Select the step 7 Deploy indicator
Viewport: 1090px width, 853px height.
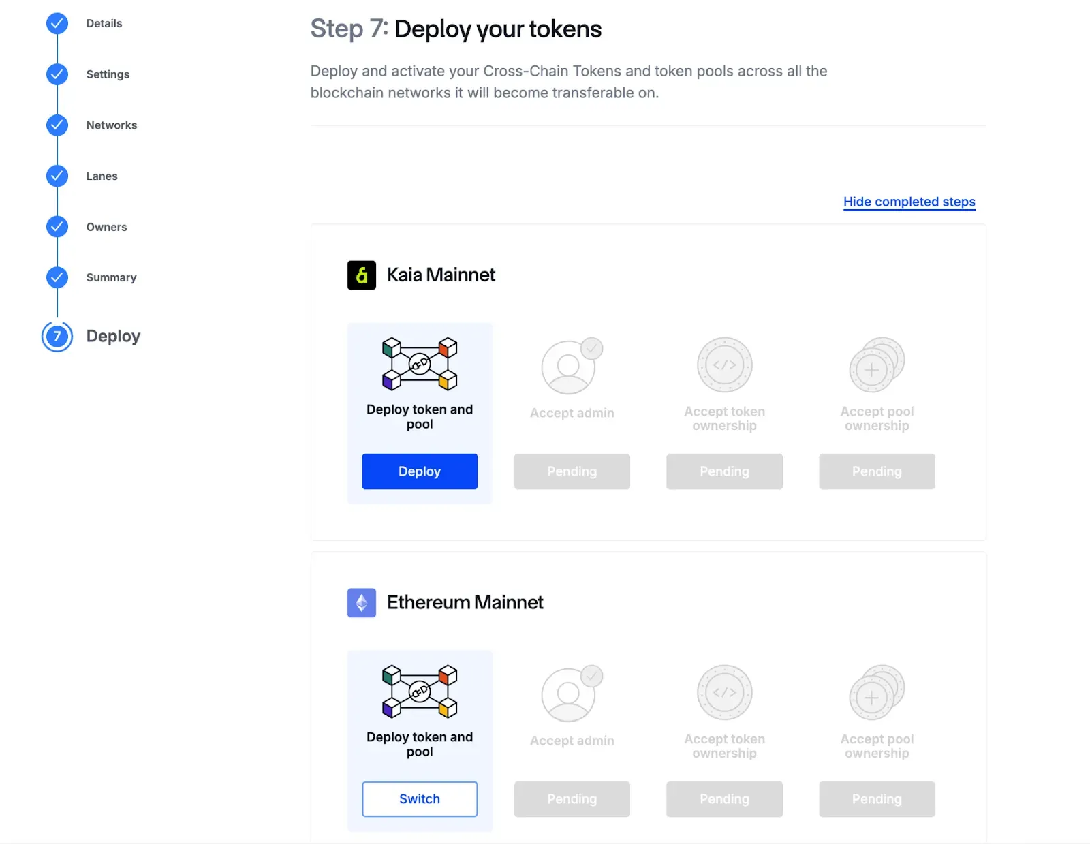click(57, 337)
